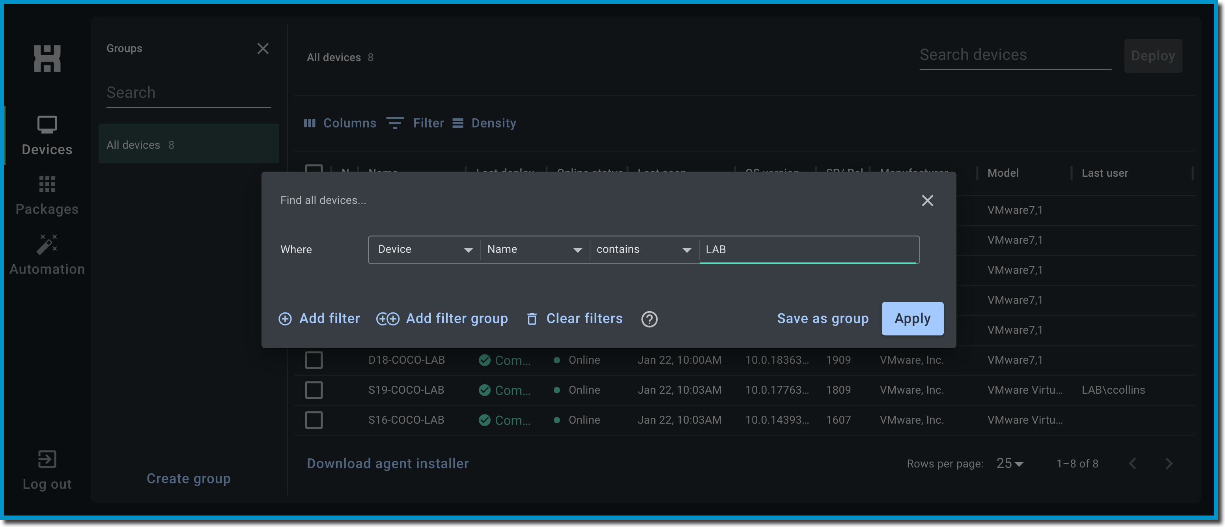Click the Add filter group icon
This screenshot has height=527, width=1225.
[x=388, y=319]
